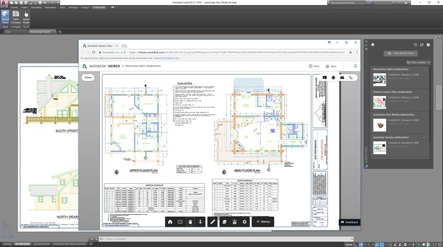The height and width of the screenshot is (247, 443).
Task: Click the Print icon in the viewer
Action: (334, 78)
